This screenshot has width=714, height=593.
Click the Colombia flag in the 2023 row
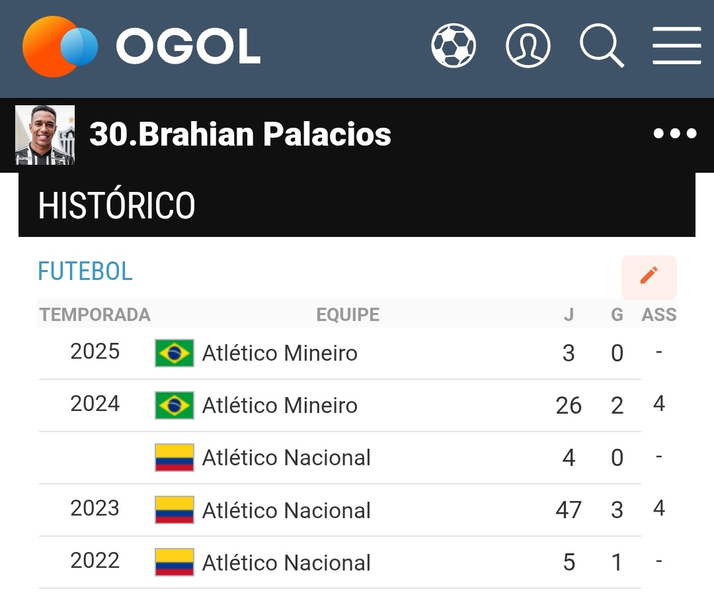(175, 510)
